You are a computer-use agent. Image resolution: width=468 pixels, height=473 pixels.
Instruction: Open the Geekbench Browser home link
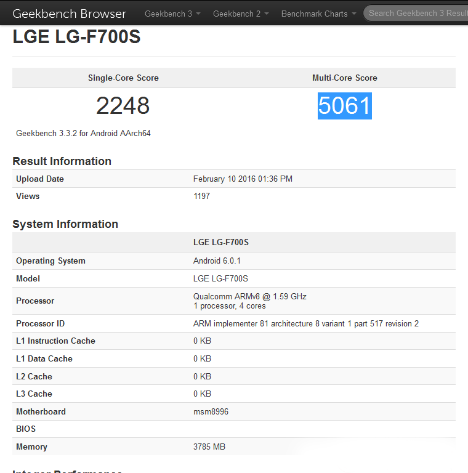pyautogui.click(x=69, y=14)
